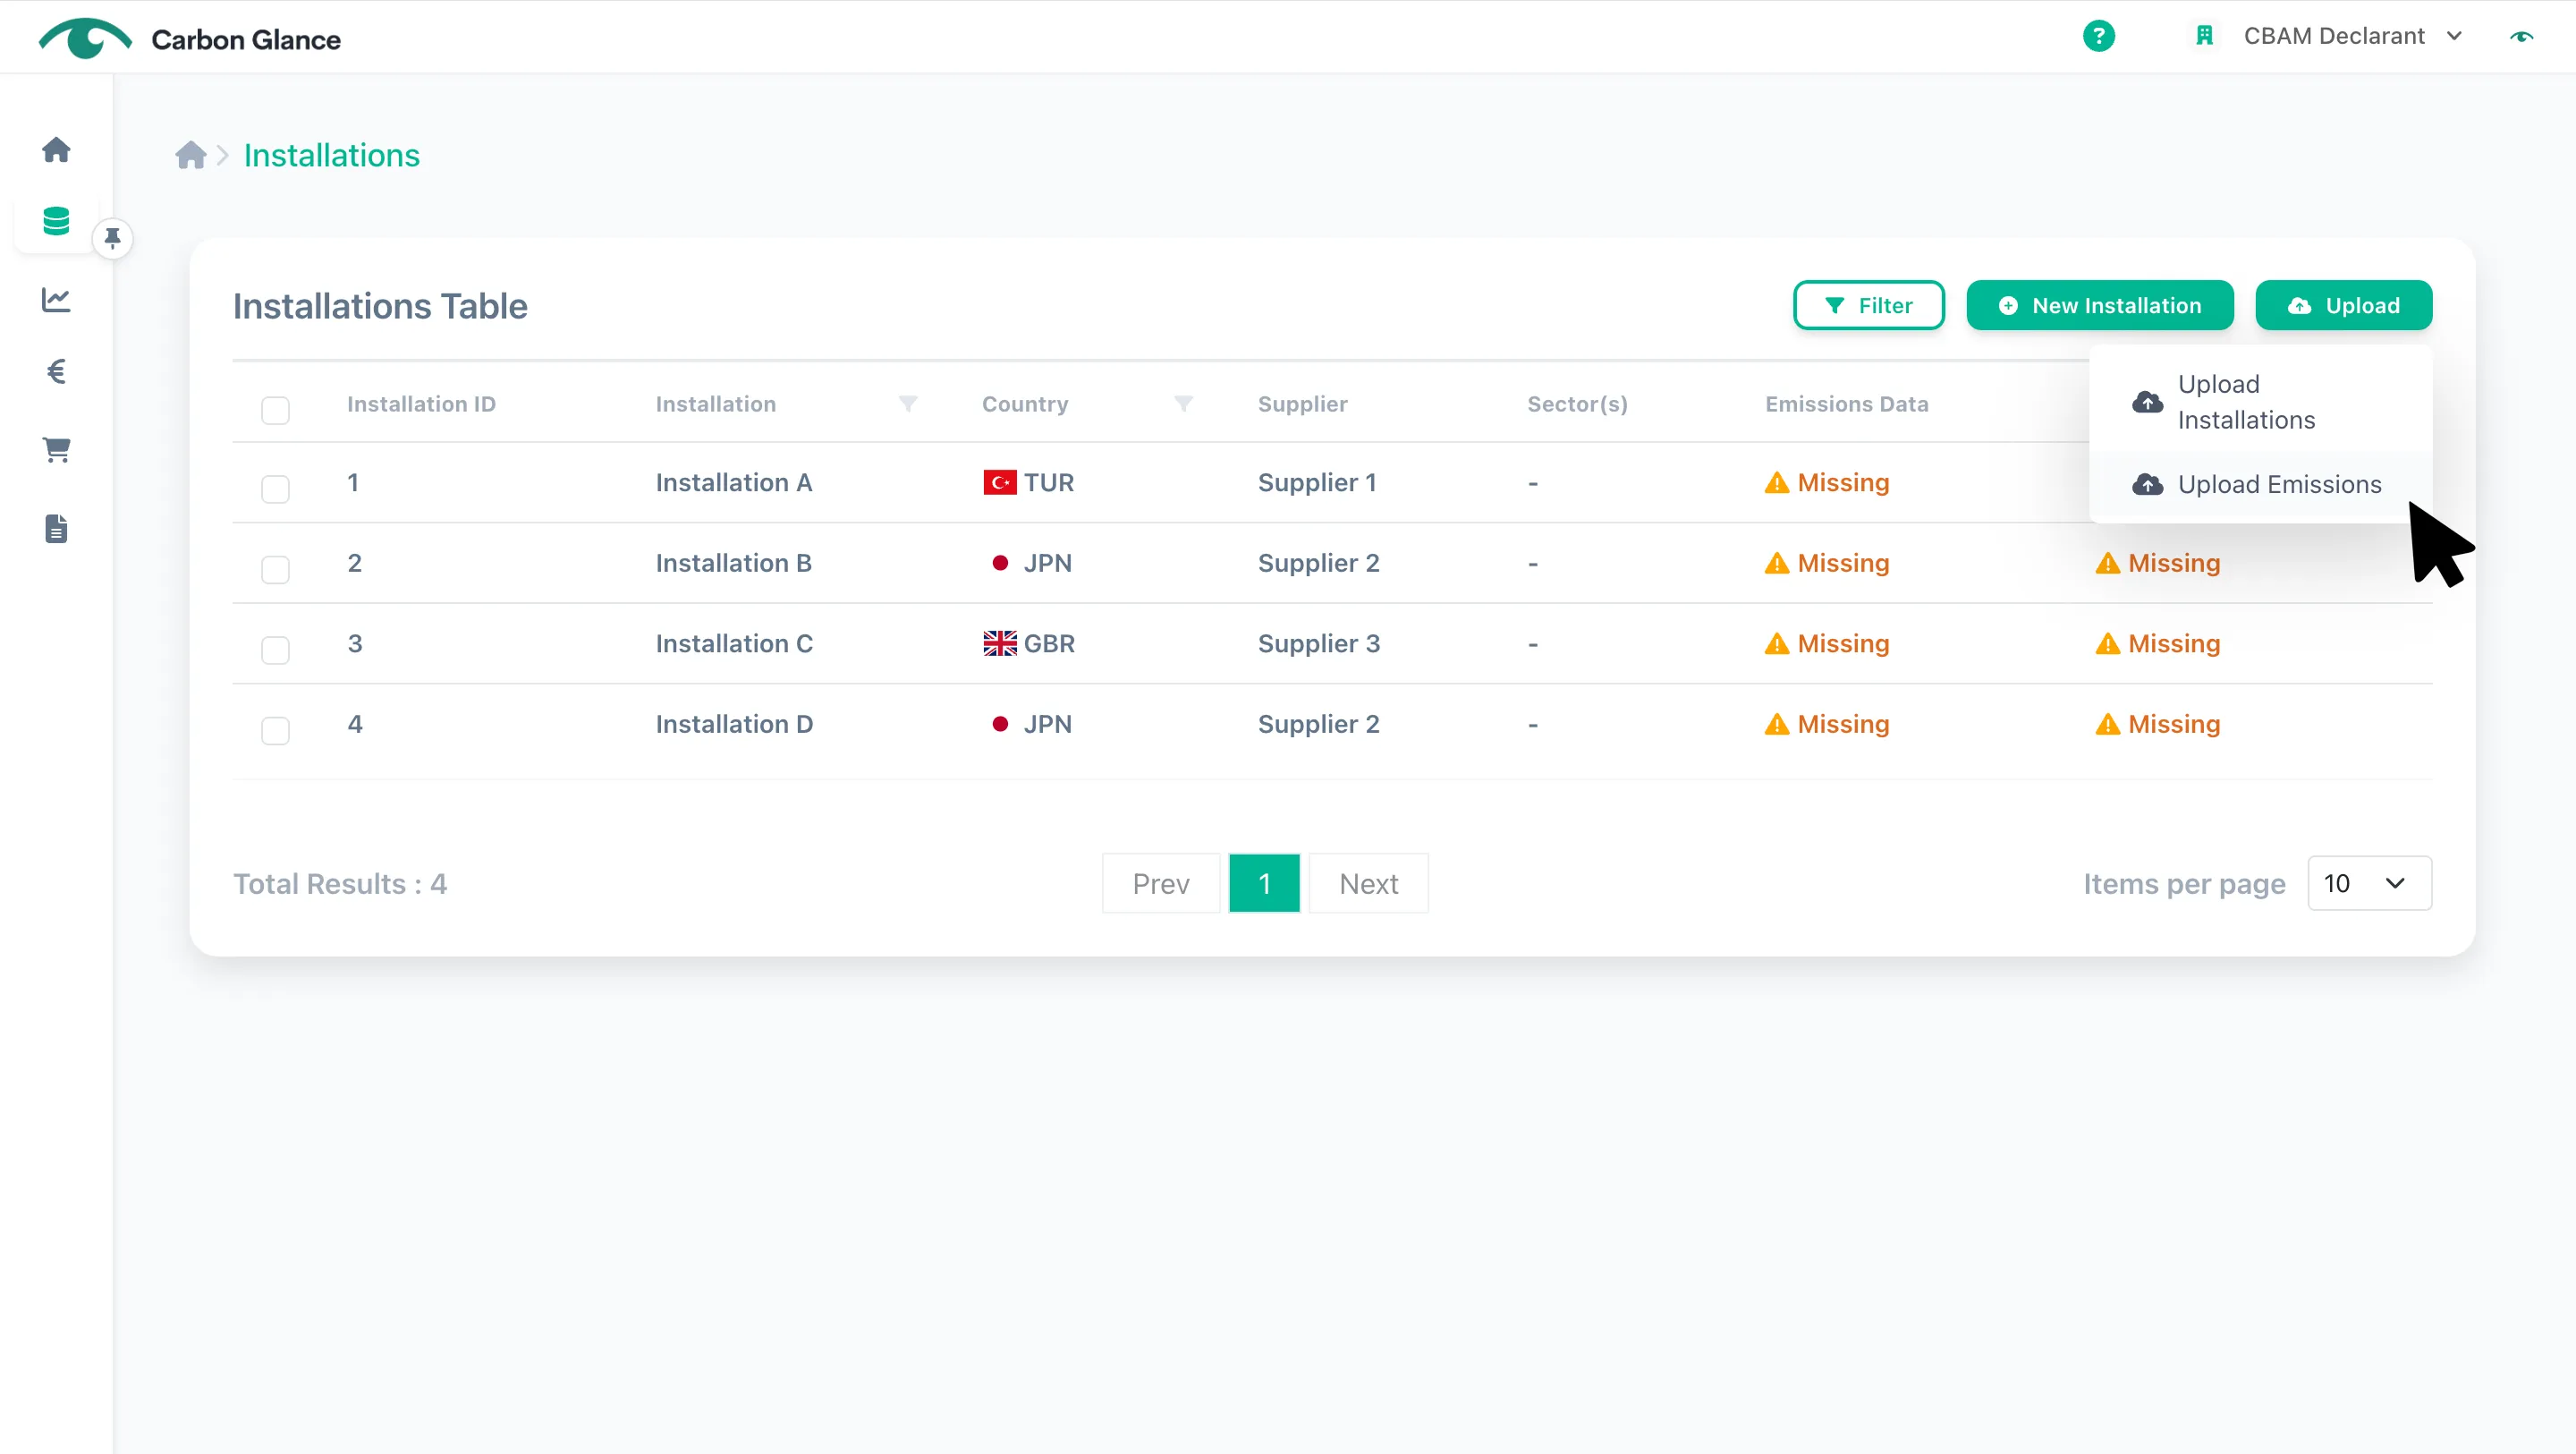
Task: Click the Installations breadcrumb link
Action: (x=332, y=155)
